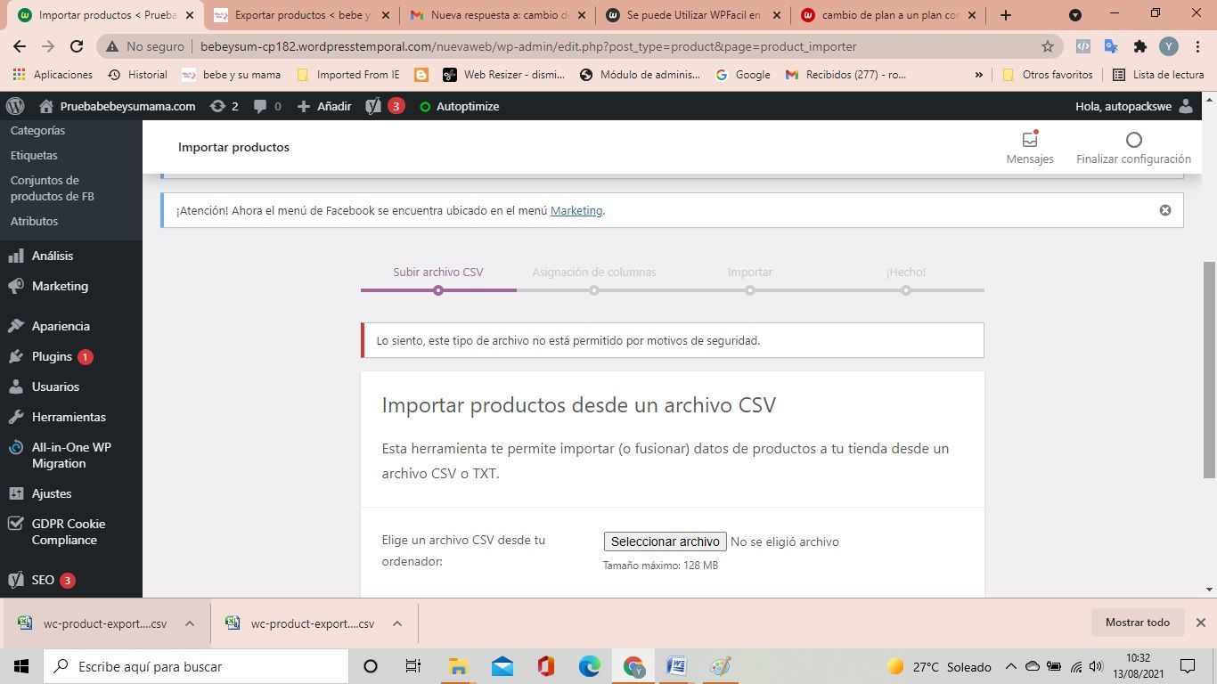This screenshot has height=684, width=1217.
Task: Click Finalizar configuración circle icon
Action: (1133, 140)
